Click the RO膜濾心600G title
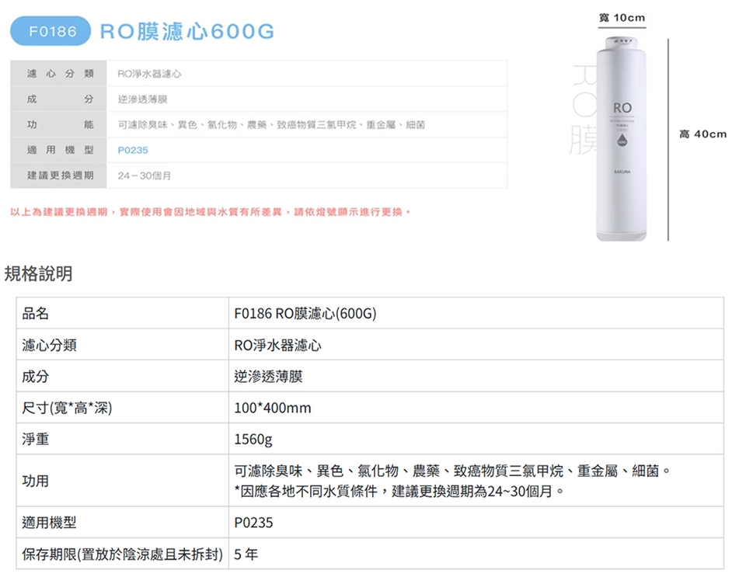 pyautogui.click(x=187, y=32)
